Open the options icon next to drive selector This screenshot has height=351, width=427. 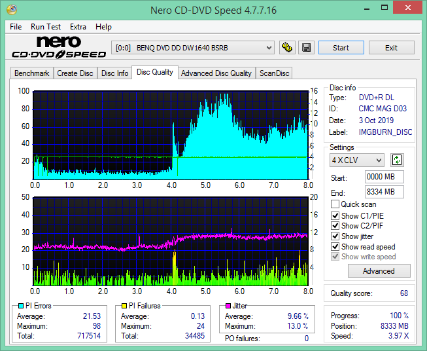point(287,48)
